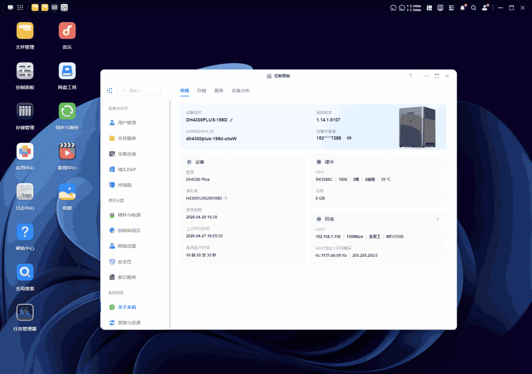Click the 8 GB memory value

click(x=320, y=198)
